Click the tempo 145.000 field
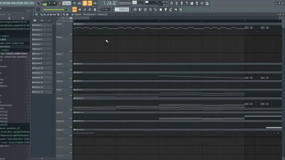The height and width of the screenshot is (160, 285). (x=66, y=3)
